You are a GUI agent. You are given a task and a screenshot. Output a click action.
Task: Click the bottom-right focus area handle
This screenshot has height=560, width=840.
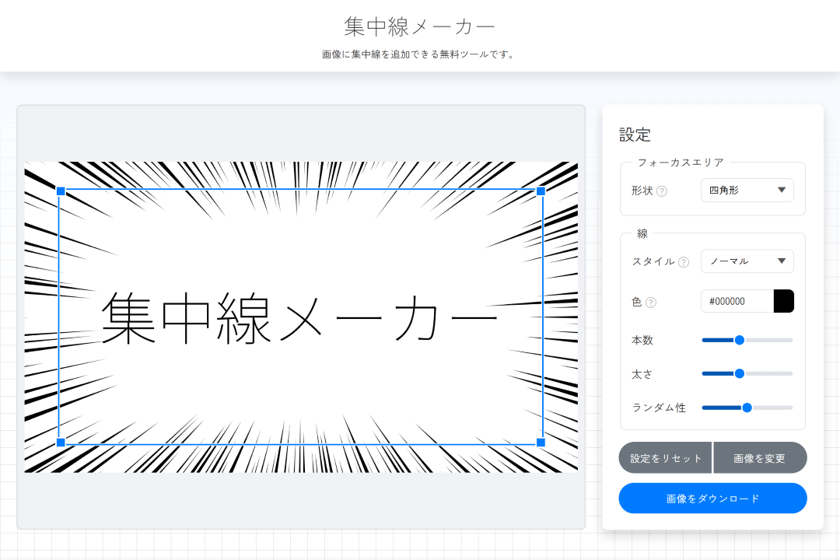(541, 441)
